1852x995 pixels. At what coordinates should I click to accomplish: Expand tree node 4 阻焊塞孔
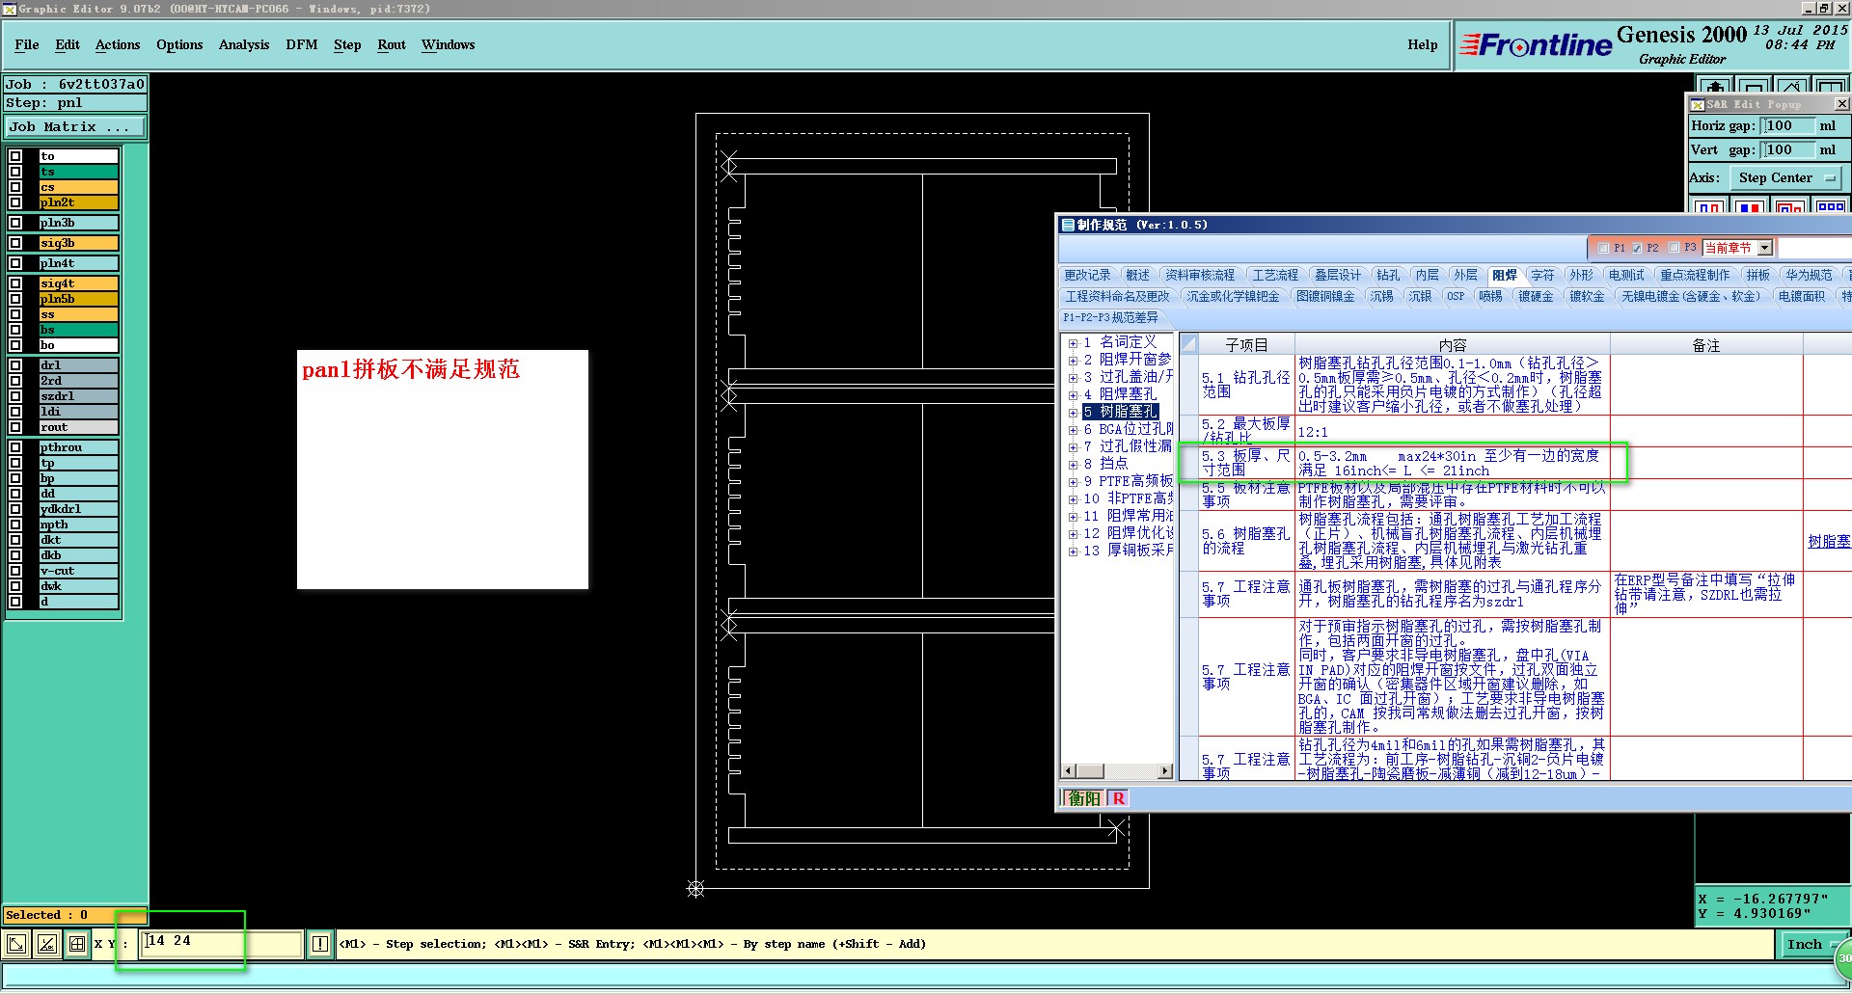[x=1073, y=395]
